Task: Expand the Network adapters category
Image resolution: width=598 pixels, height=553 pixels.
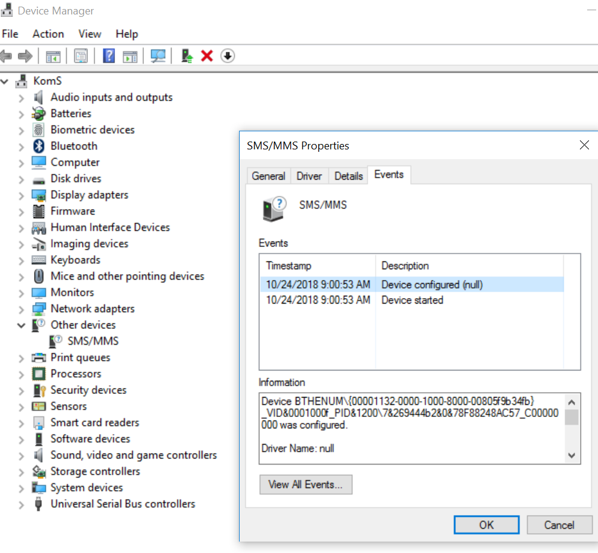Action: click(22, 309)
